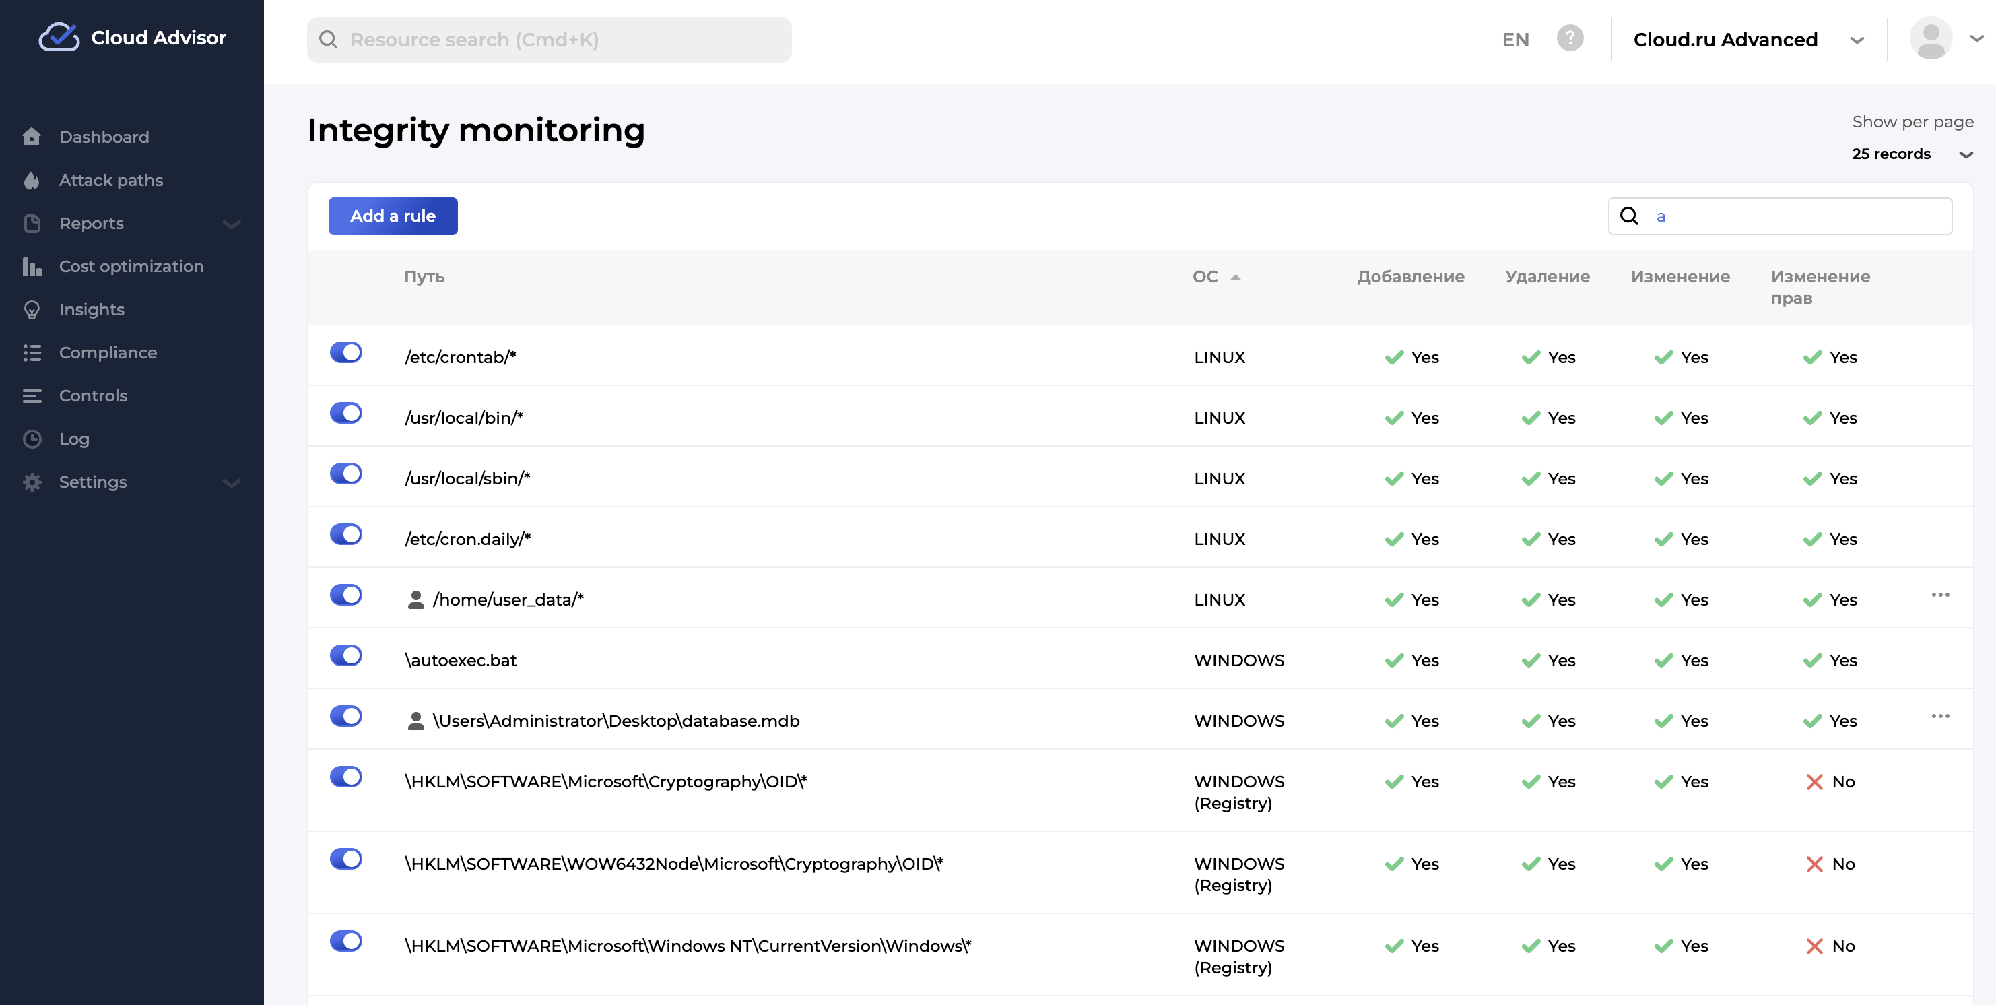The height and width of the screenshot is (1005, 1996).
Task: Disable the /etc/crontab/* rule toggle
Action: (345, 352)
